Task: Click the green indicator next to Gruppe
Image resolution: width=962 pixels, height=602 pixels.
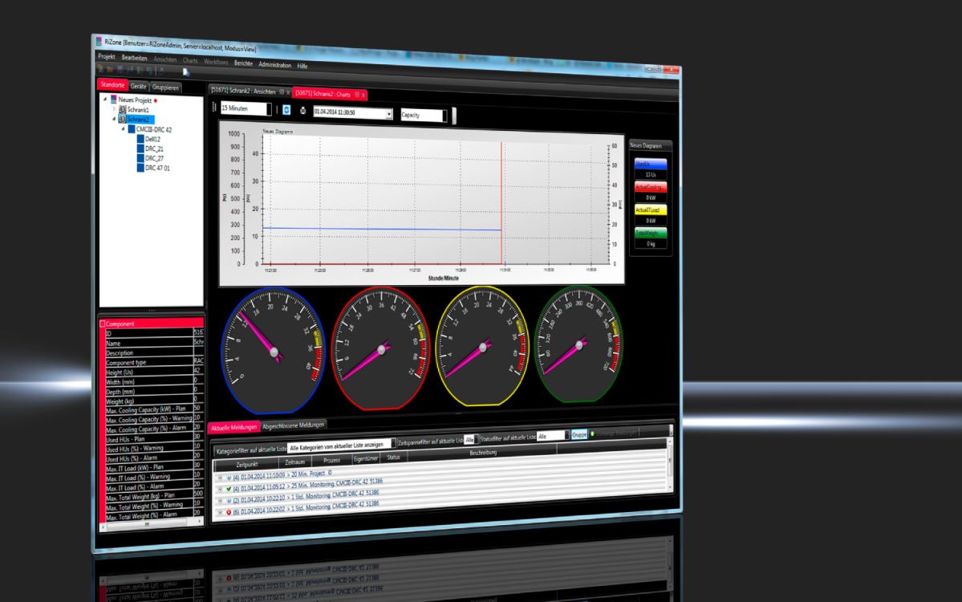Action: tap(592, 434)
